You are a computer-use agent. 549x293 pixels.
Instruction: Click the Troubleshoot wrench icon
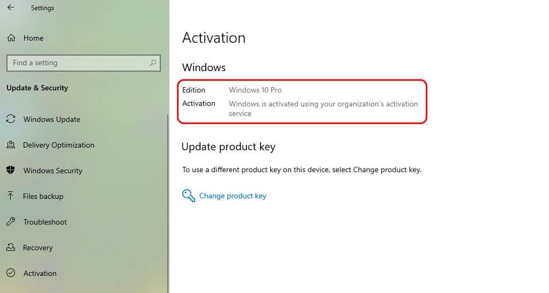point(11,221)
